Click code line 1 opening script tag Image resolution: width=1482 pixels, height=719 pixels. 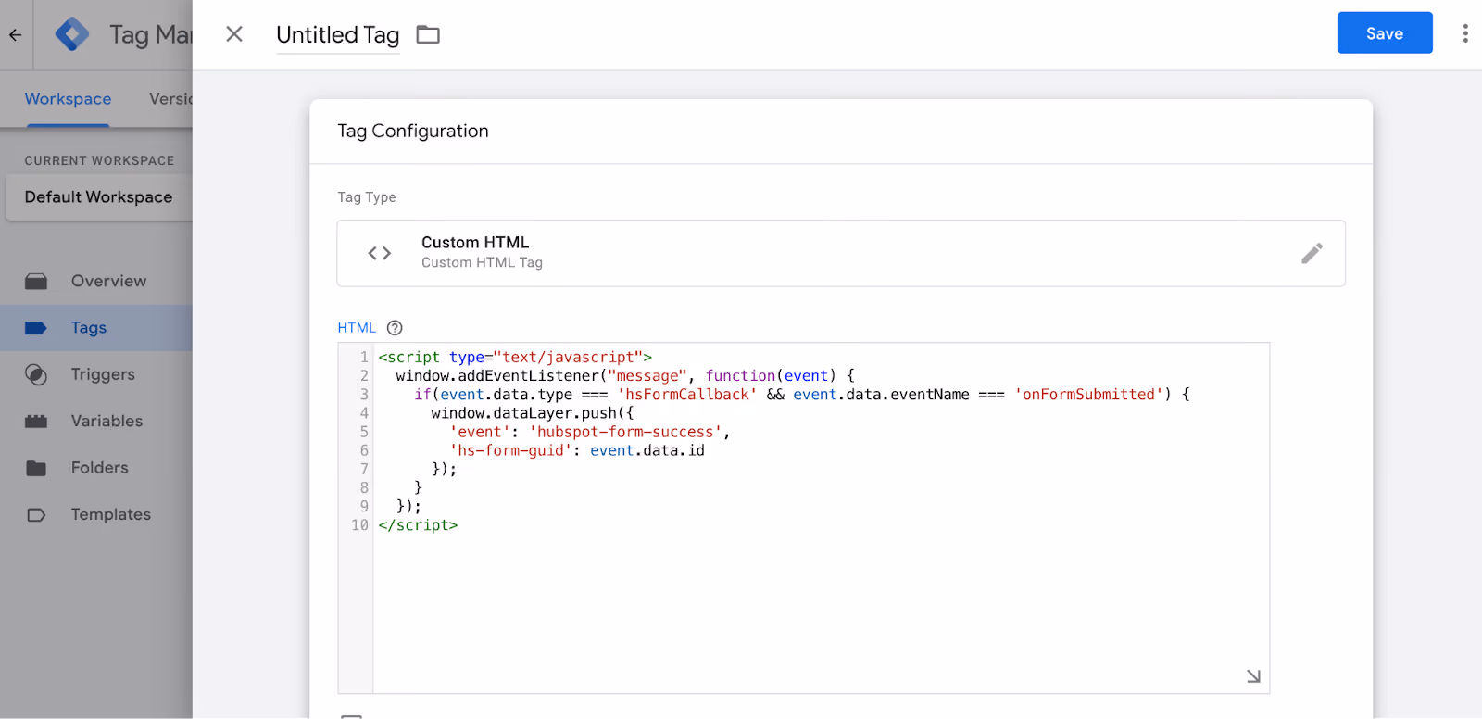pyautogui.click(x=515, y=357)
